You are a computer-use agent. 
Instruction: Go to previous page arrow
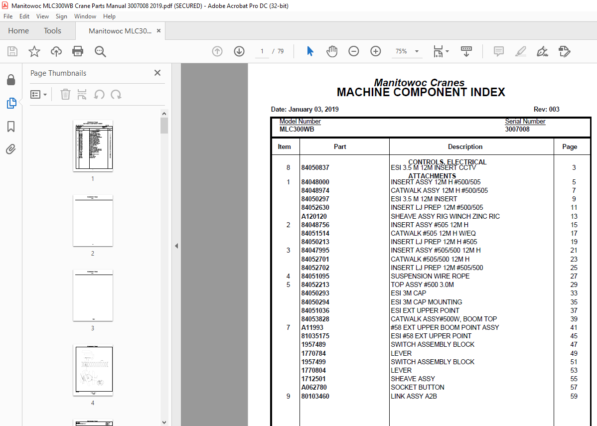[217, 51]
